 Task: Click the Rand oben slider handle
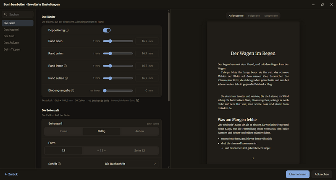(x=110, y=41)
